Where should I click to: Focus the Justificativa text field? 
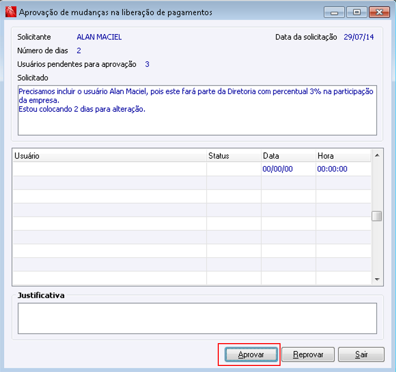pos(197,318)
